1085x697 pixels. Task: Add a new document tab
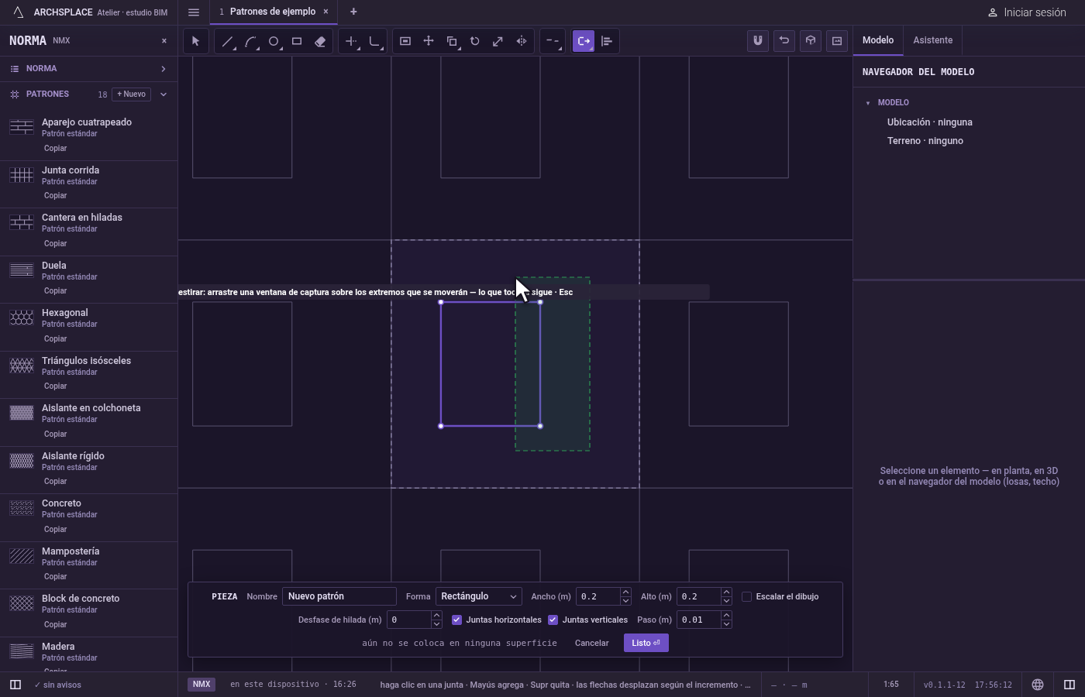click(353, 12)
